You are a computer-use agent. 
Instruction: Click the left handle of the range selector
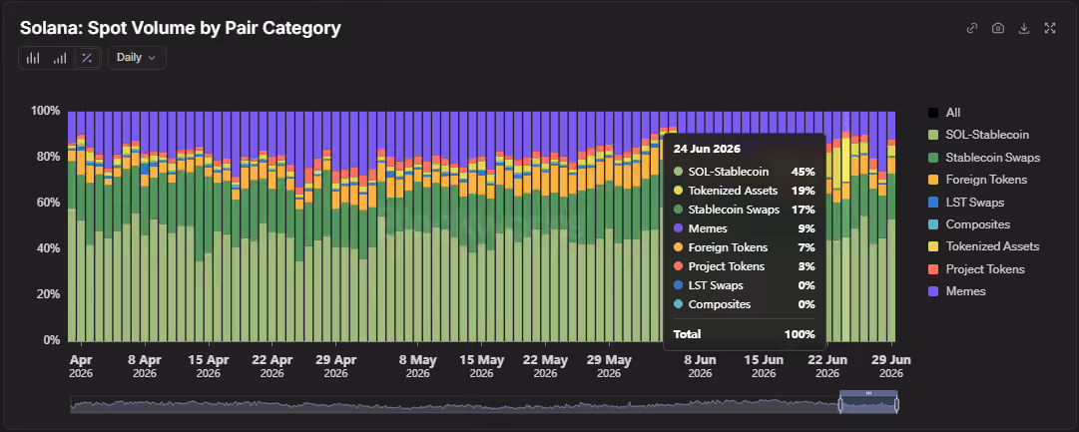[840, 405]
